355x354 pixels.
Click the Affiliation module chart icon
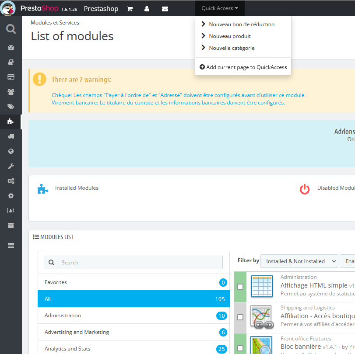click(x=262, y=317)
